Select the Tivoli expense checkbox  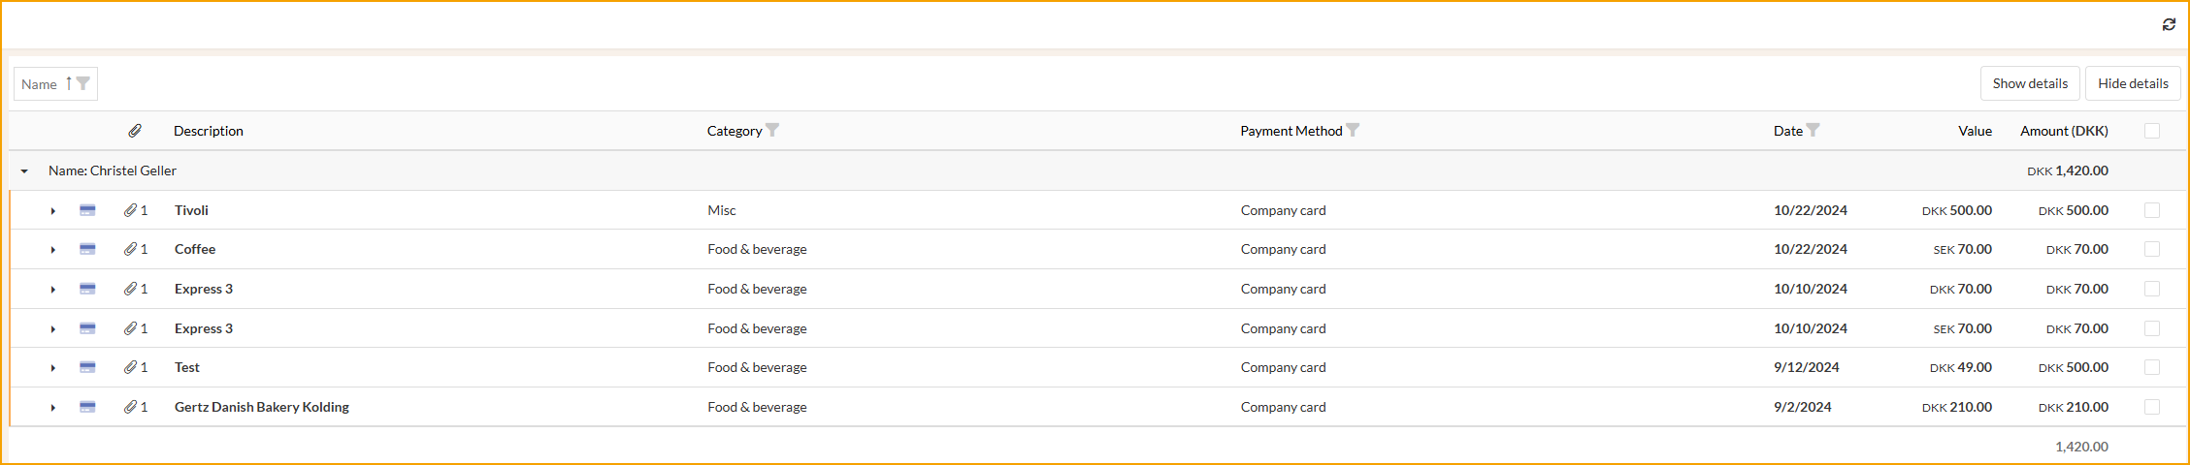point(2152,210)
